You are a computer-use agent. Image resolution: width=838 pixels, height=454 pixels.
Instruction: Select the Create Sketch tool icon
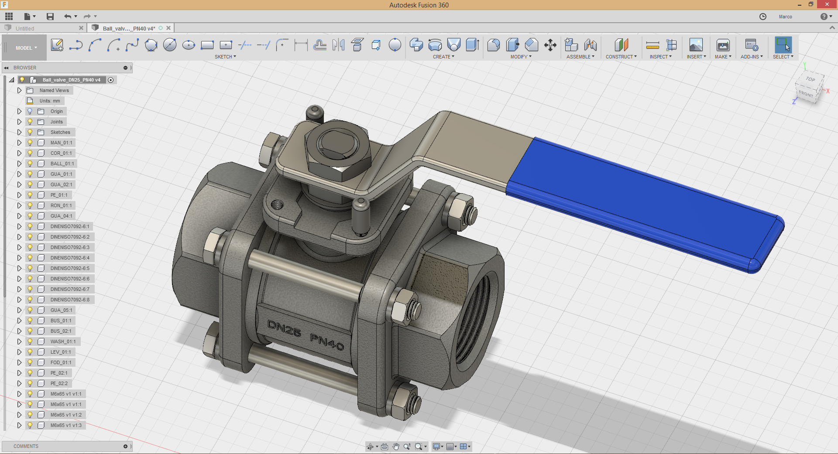tap(57, 45)
